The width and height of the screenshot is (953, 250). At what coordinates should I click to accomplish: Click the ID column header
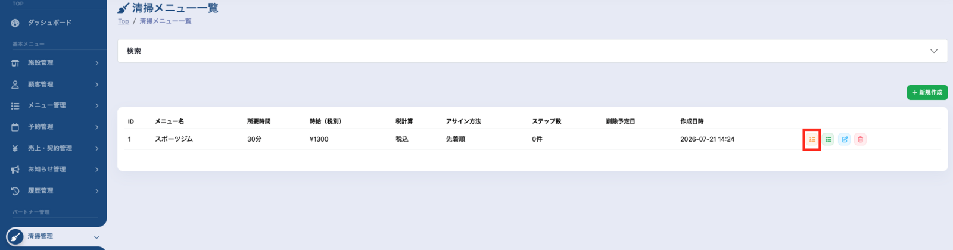pyautogui.click(x=131, y=121)
